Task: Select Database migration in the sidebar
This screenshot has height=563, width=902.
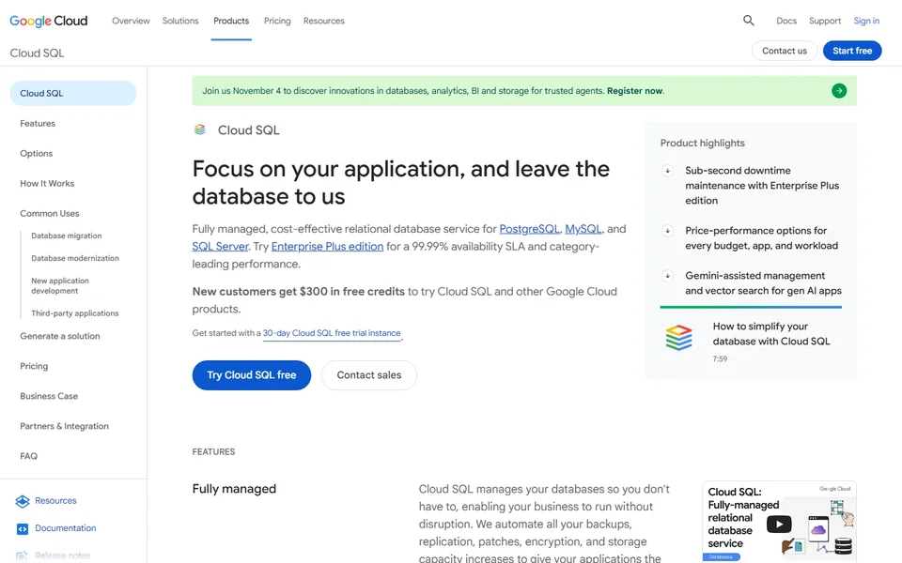Action: click(66, 236)
